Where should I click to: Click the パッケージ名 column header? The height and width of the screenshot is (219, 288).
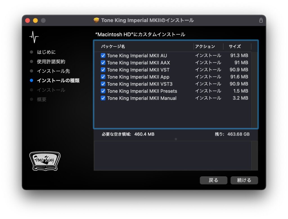pyautogui.click(x=113, y=46)
